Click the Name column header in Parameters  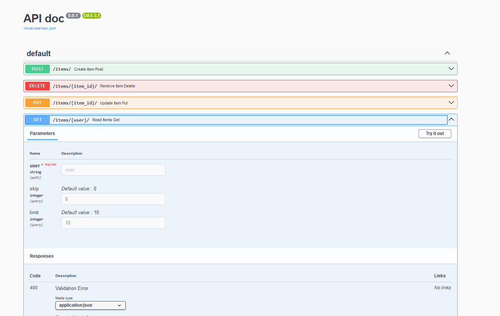tap(35, 154)
